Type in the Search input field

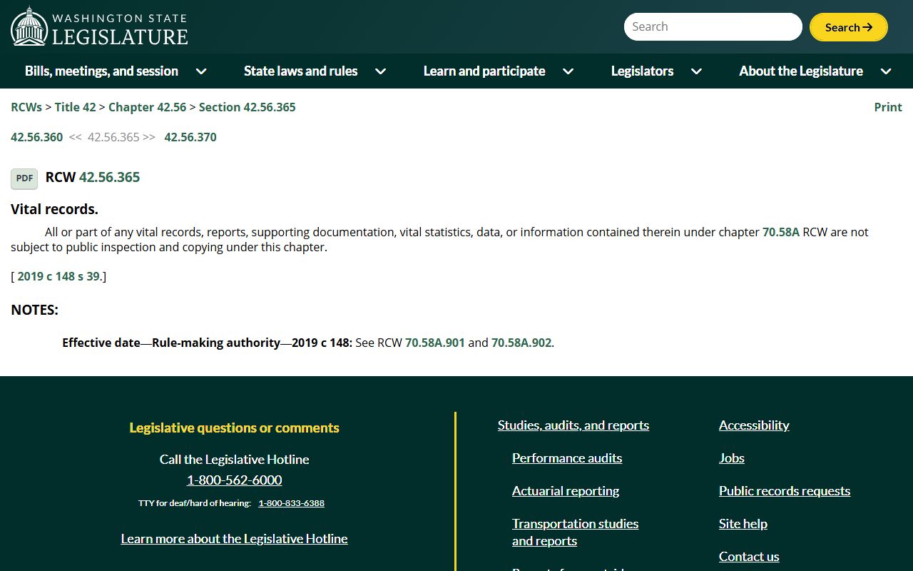[712, 27]
